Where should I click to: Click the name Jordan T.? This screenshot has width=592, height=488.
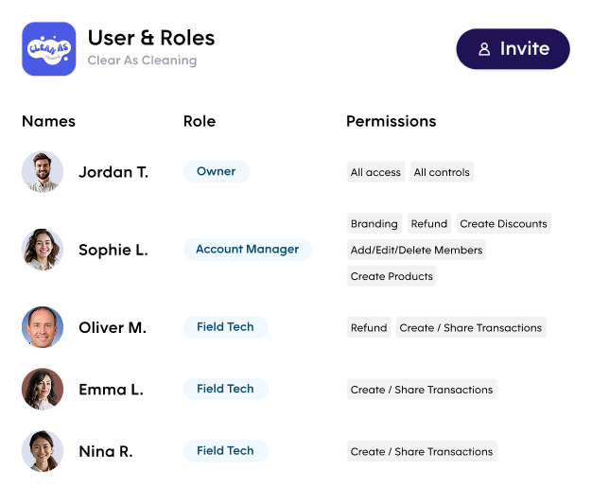(x=113, y=172)
